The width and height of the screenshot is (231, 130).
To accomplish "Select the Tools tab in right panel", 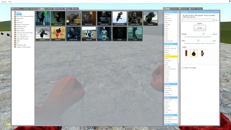I will (167, 9).
